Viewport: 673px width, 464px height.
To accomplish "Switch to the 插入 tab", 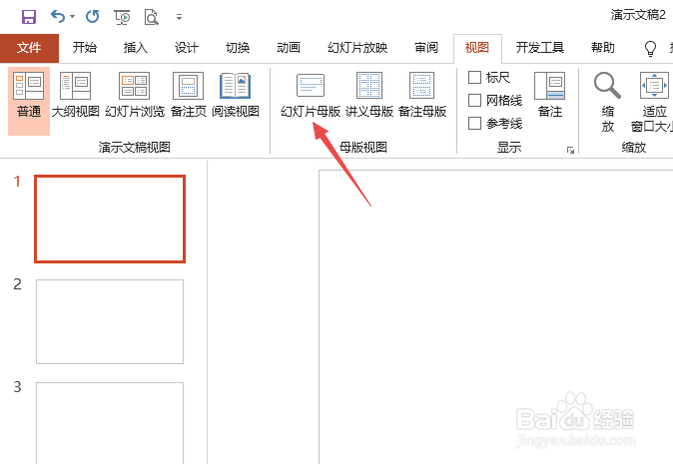I will (136, 48).
